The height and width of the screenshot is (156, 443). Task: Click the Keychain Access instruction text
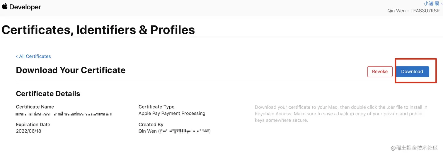click(341, 114)
